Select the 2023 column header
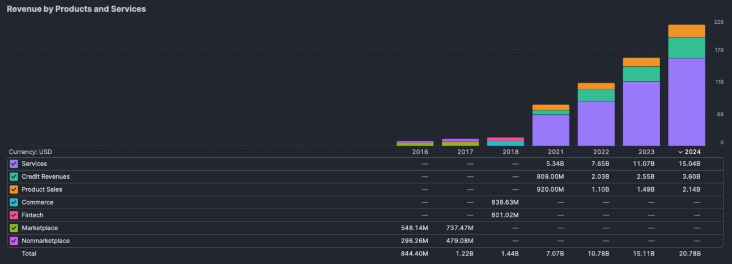 [646, 152]
